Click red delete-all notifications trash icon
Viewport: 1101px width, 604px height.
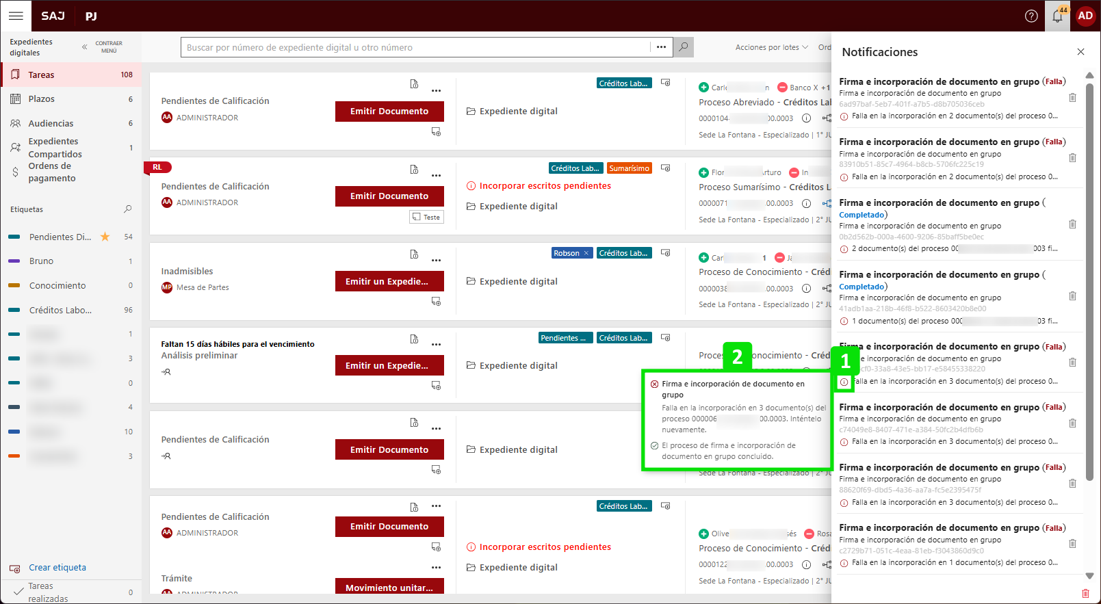1085,593
